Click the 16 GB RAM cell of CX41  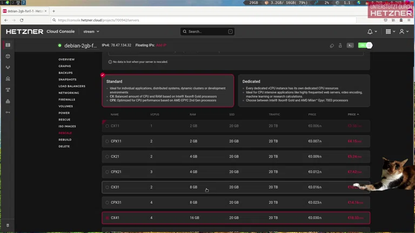(x=195, y=218)
